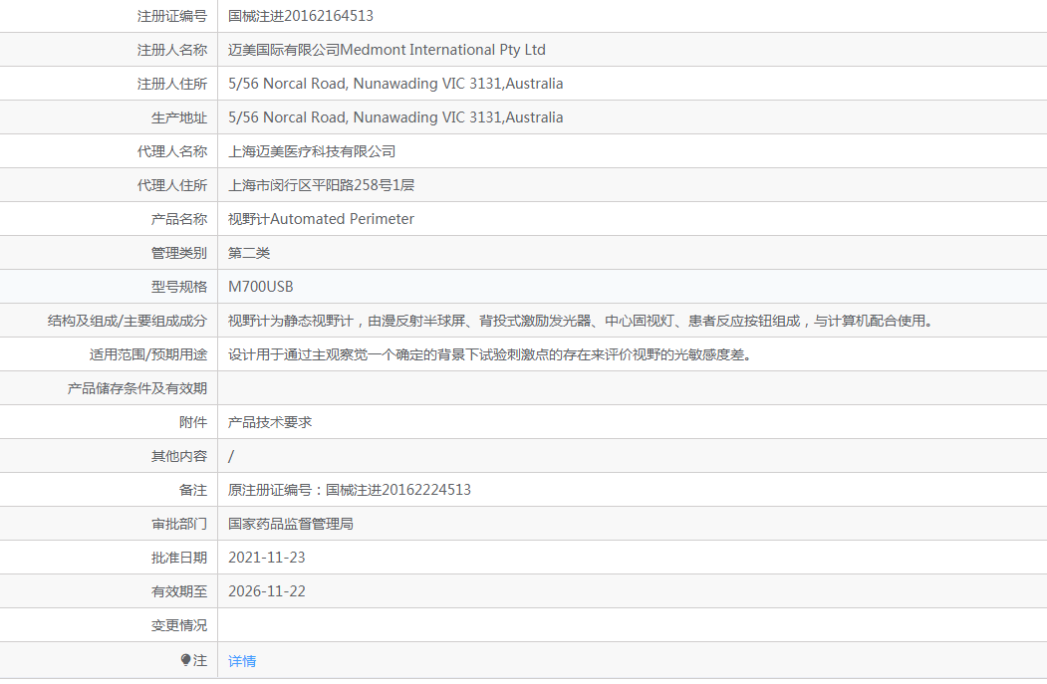Select agent name 上海迈美医疗科技有限公司
The image size is (1047, 684).
pyautogui.click(x=312, y=151)
